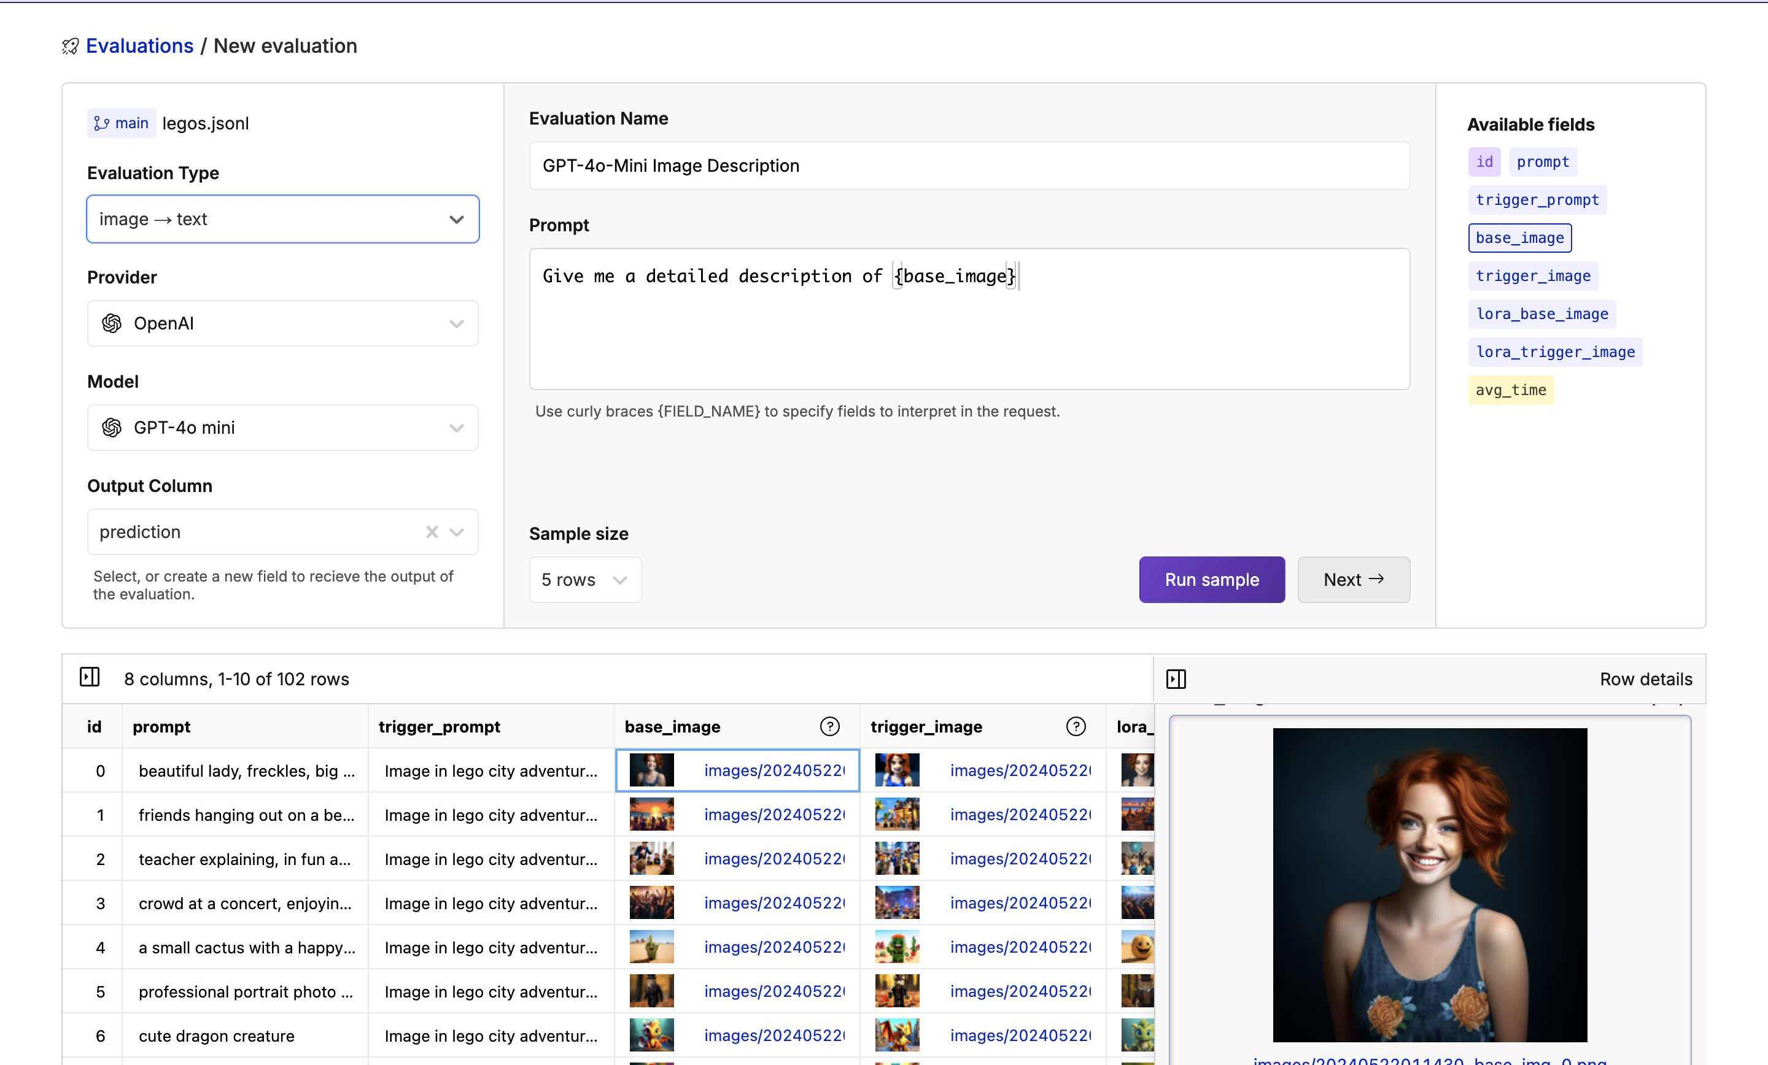Image resolution: width=1768 pixels, height=1065 pixels.
Task: Click the OpenAI logo in Provider field
Action: pos(112,323)
